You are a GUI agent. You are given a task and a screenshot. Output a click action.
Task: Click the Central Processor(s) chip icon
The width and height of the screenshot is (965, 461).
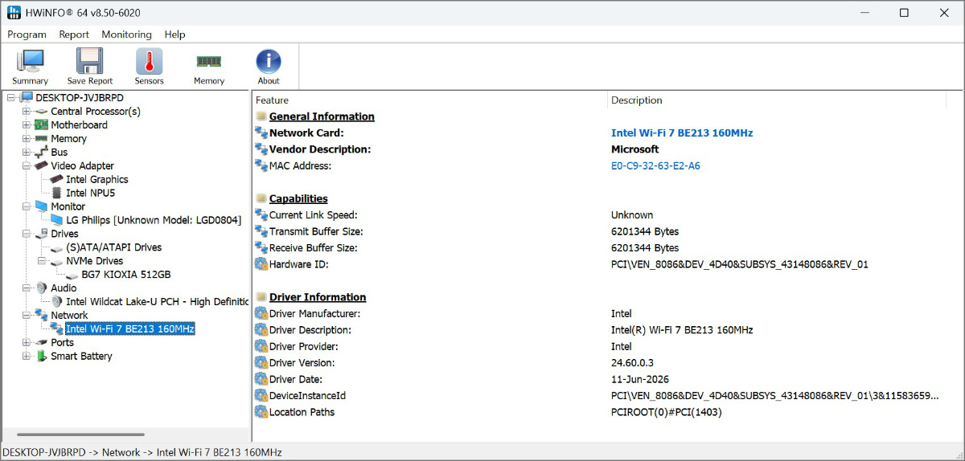(x=42, y=112)
